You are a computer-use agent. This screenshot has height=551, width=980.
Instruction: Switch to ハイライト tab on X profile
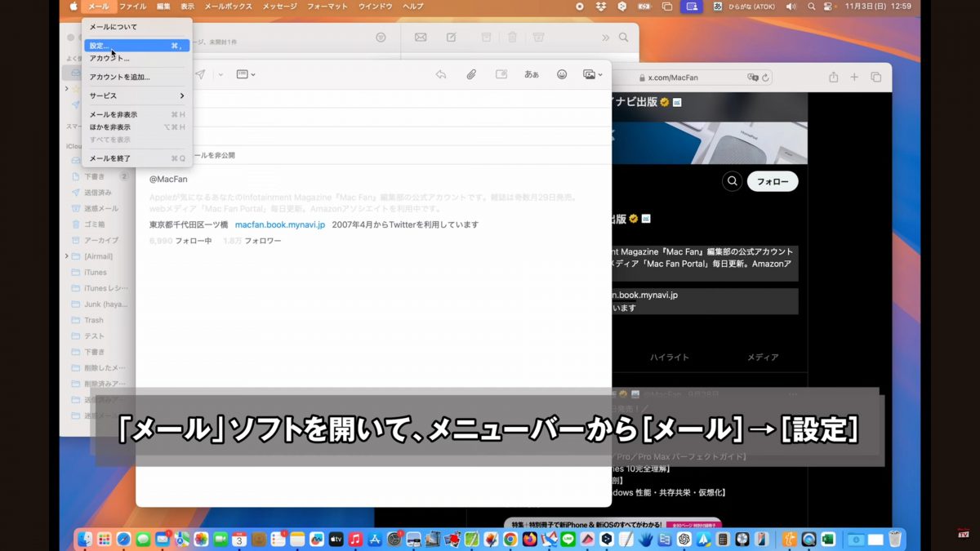(670, 358)
